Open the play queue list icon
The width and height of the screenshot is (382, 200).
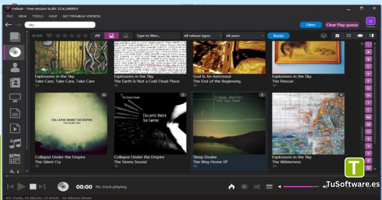(269, 187)
